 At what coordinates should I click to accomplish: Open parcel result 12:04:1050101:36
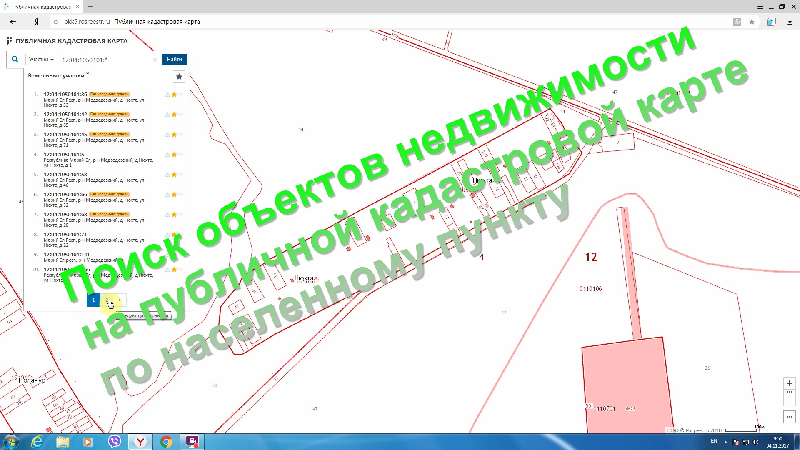tap(65, 95)
